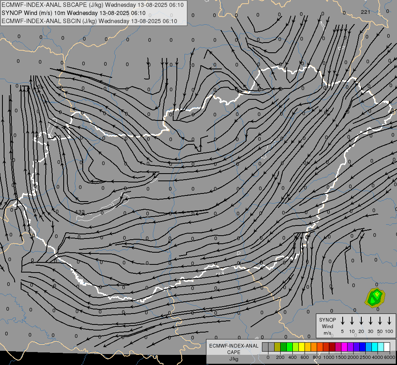The width and height of the screenshot is (397, 365).
Task: Click the SYNOP Wind 10m title line
Action: point(73,13)
